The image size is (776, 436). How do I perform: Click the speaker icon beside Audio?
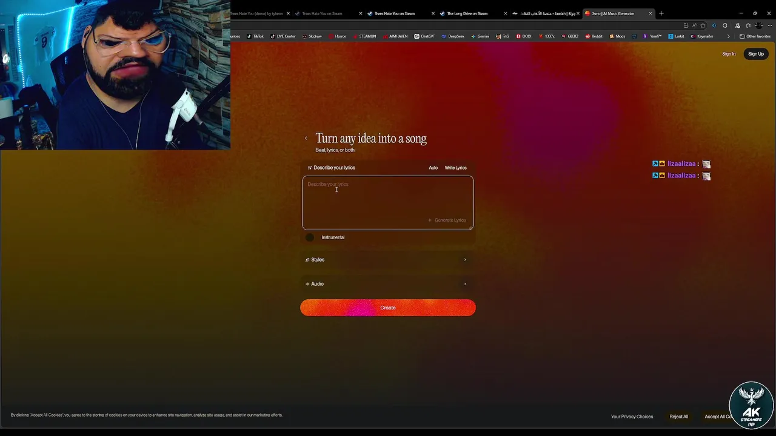[x=307, y=284]
